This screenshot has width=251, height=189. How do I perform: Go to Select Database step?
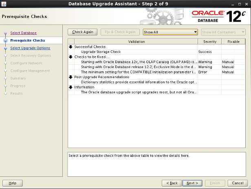click(x=23, y=33)
